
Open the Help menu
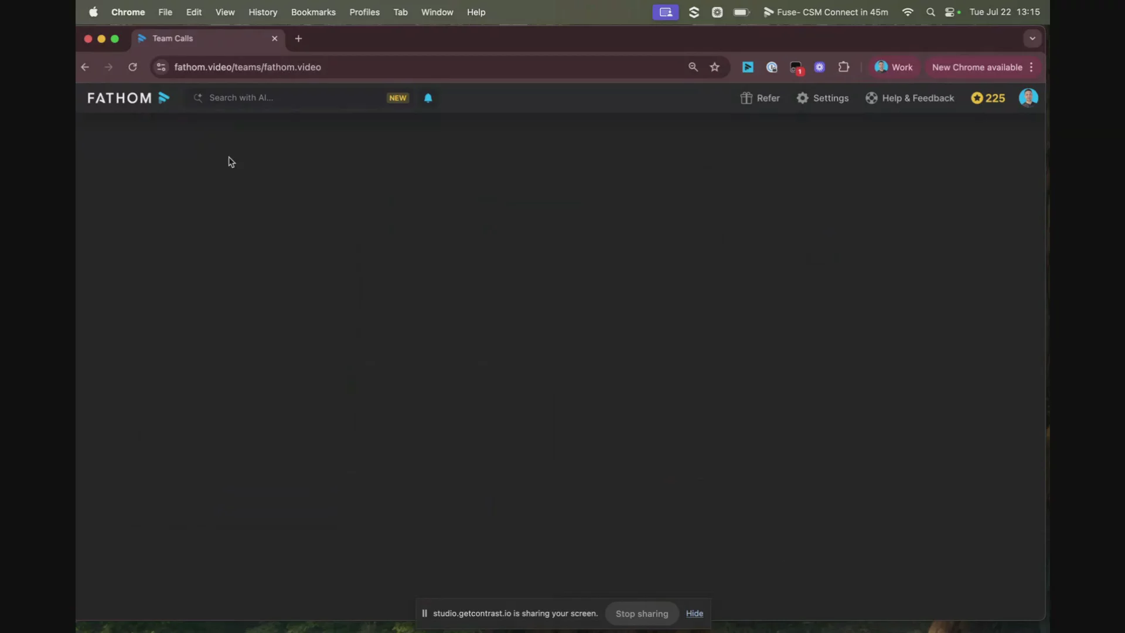pyautogui.click(x=476, y=12)
